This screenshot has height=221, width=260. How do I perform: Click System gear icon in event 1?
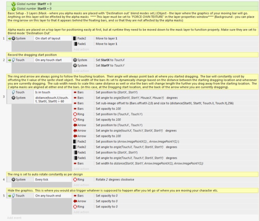coord(13,39)
